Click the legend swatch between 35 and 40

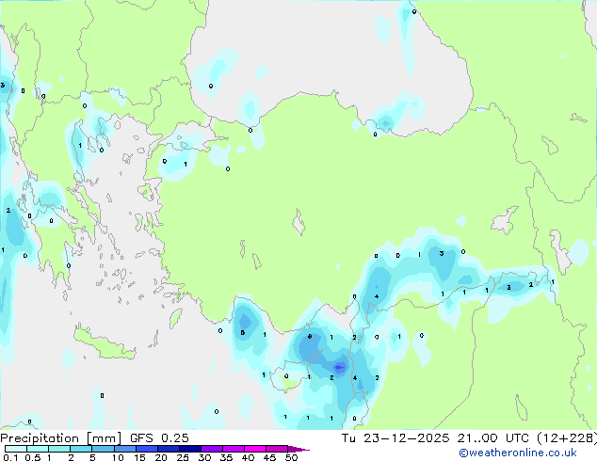pos(233,449)
